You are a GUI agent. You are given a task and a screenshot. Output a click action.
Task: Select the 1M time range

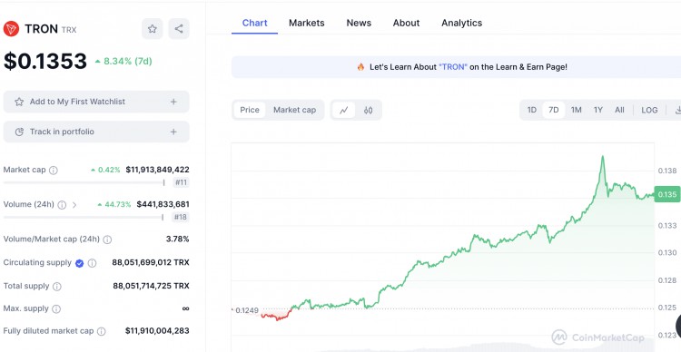[x=576, y=111]
